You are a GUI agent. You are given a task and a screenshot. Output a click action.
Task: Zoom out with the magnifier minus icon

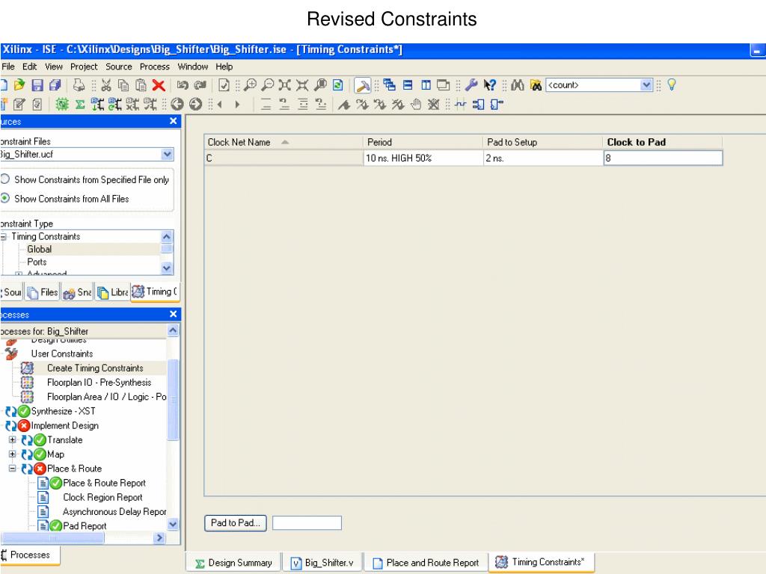point(268,85)
